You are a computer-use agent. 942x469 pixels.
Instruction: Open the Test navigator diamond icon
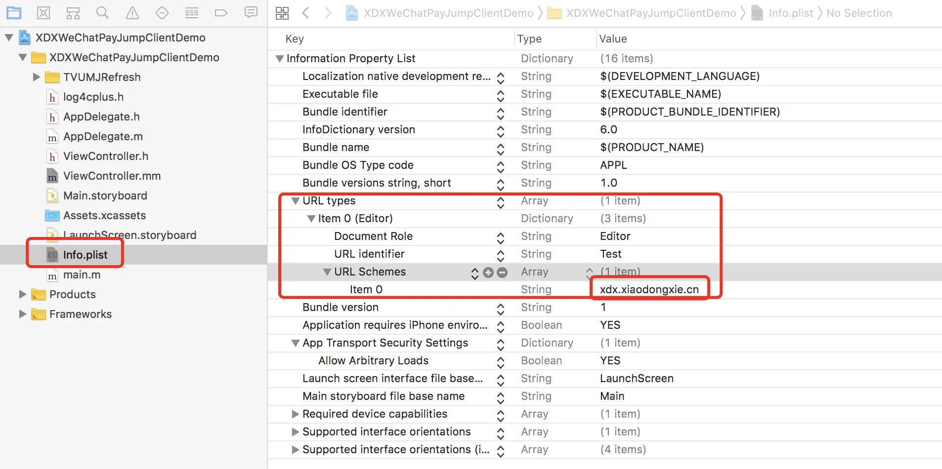coord(162,13)
